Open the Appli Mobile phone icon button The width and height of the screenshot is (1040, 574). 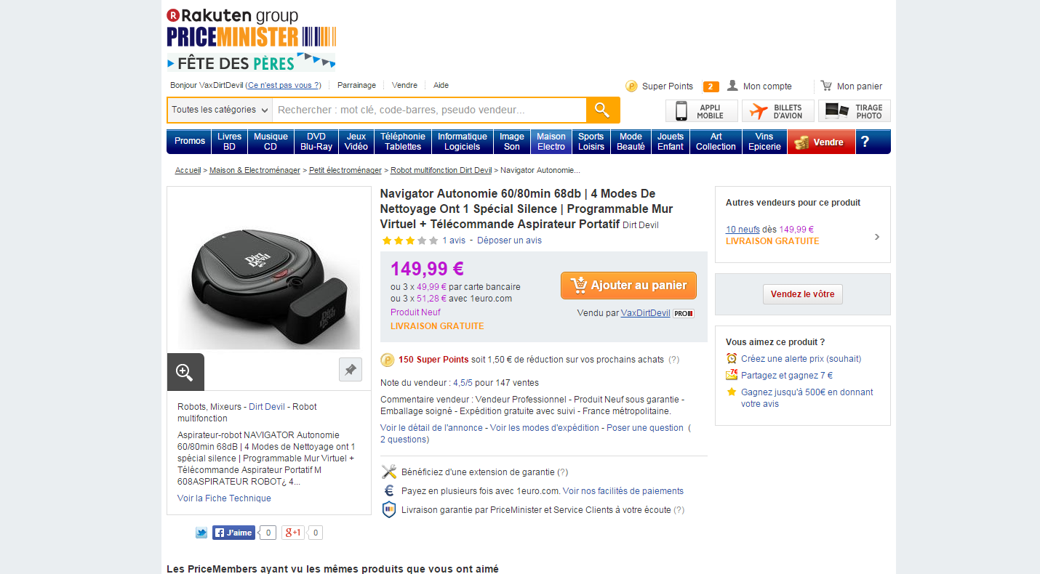pos(702,111)
